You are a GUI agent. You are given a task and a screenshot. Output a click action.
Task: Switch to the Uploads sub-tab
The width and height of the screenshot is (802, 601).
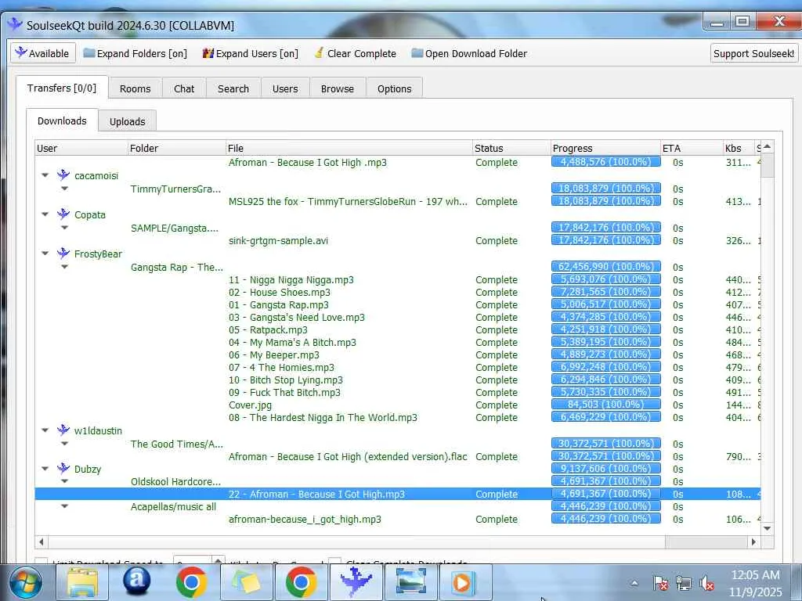coord(128,121)
